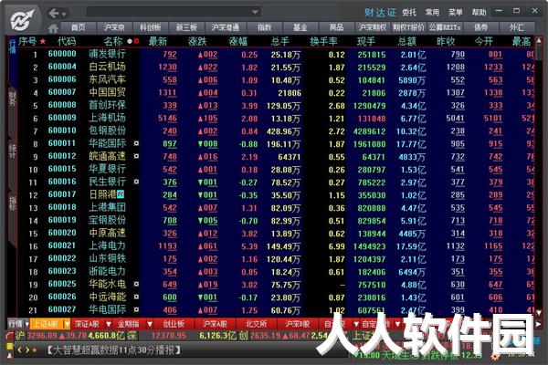
Task: Open the top search box dropdown arrow
Action: pos(255,12)
